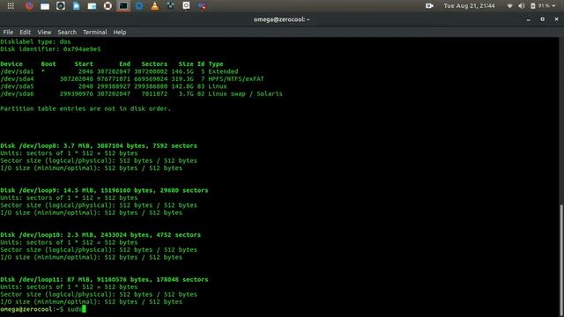Open the clock showing Tue Aug 21
The image size is (564, 317).
point(469,6)
